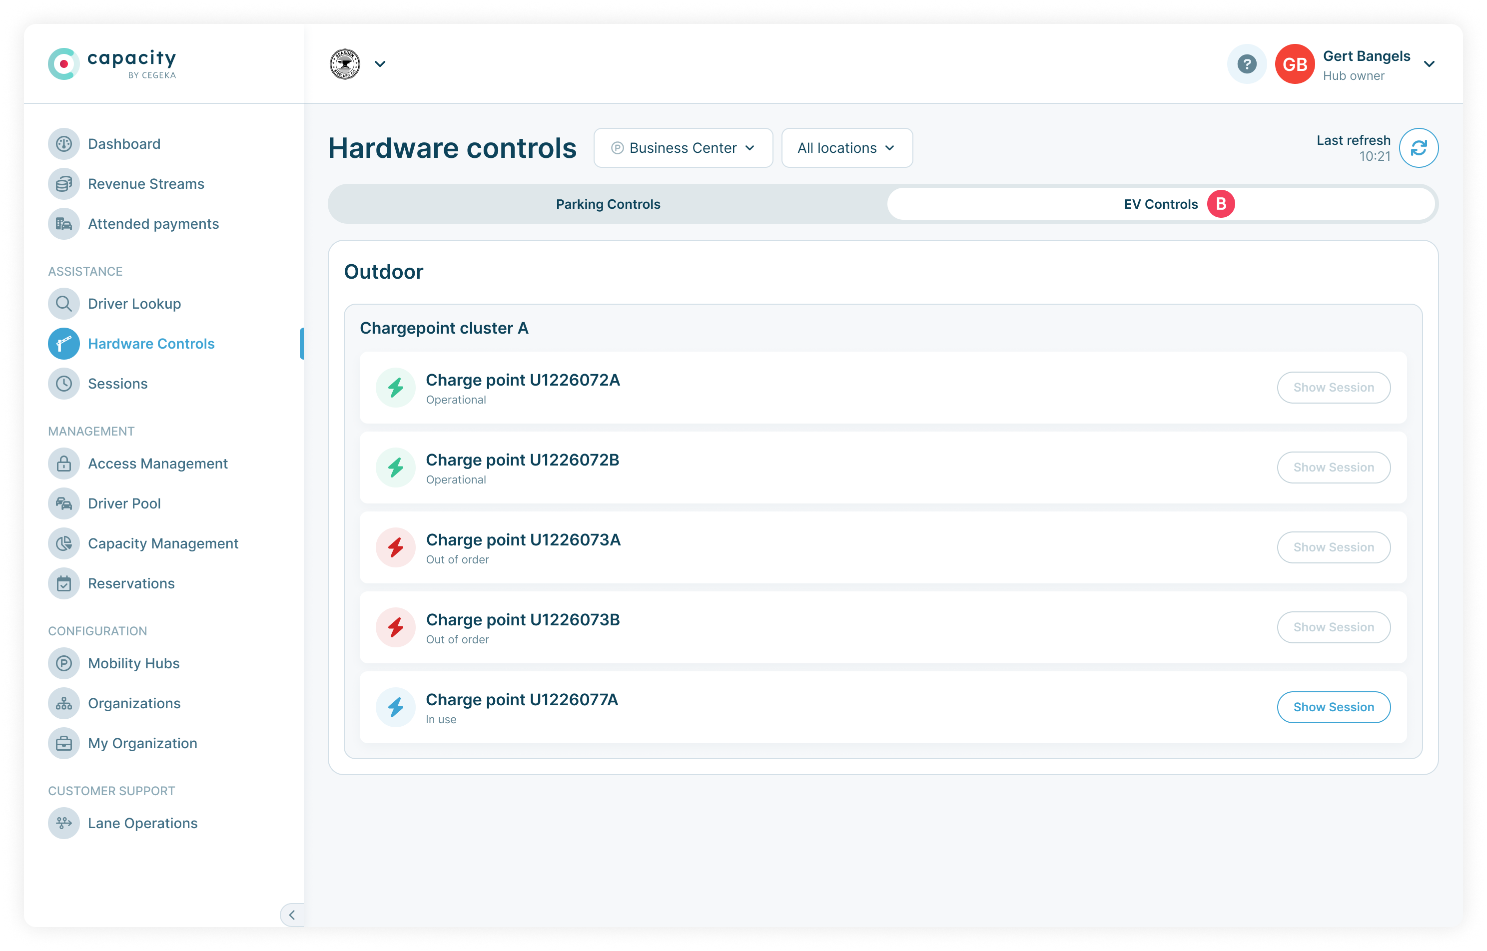Image resolution: width=1487 pixels, height=951 pixels.
Task: Select the Hardware Controls barrier icon
Action: (x=63, y=343)
